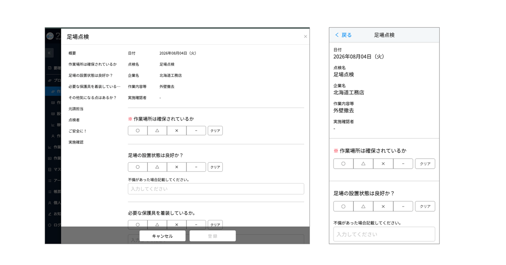Click the 入力してください field in mobile view
Viewport: 506px width, 265px height.
click(x=384, y=234)
